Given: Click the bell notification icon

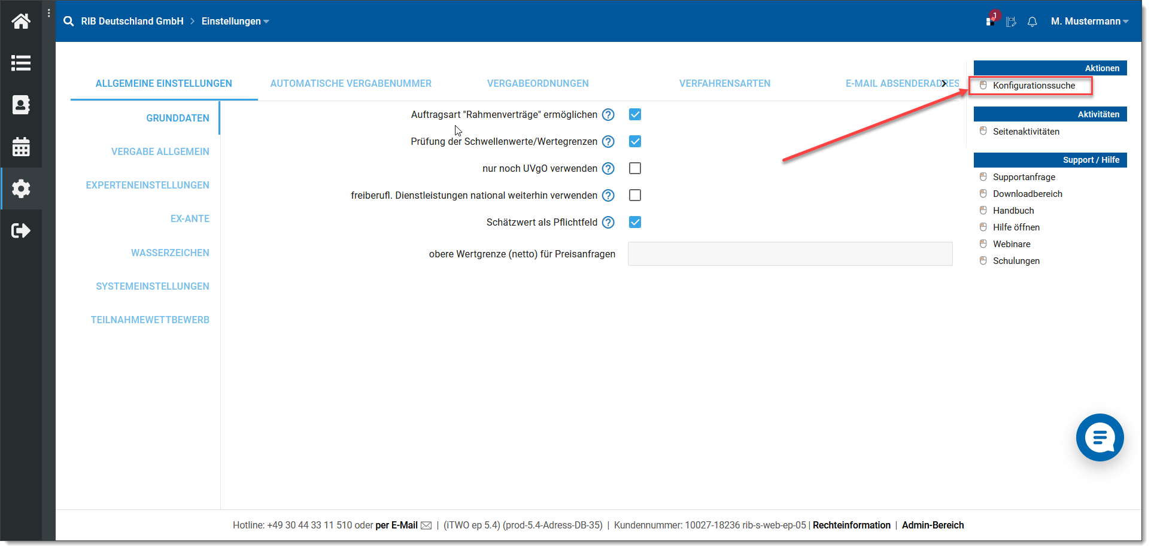Looking at the screenshot, I should point(1032,22).
